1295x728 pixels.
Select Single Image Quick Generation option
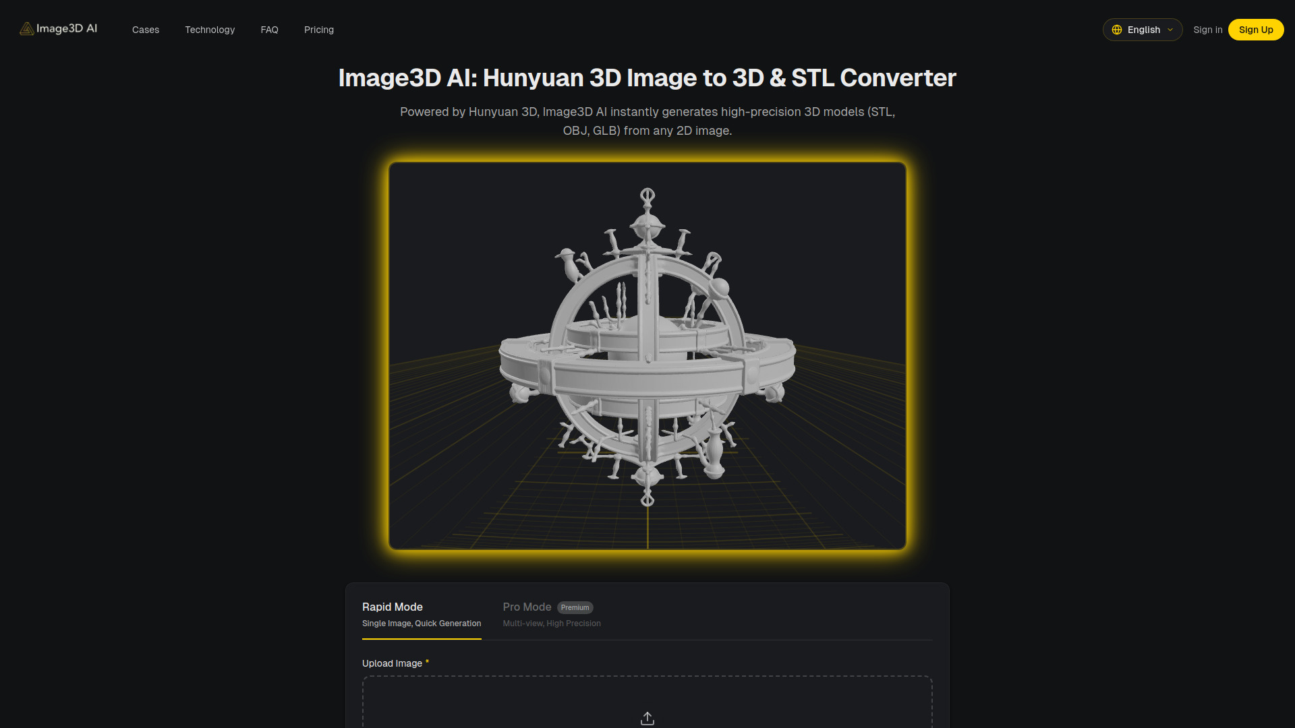421,624
